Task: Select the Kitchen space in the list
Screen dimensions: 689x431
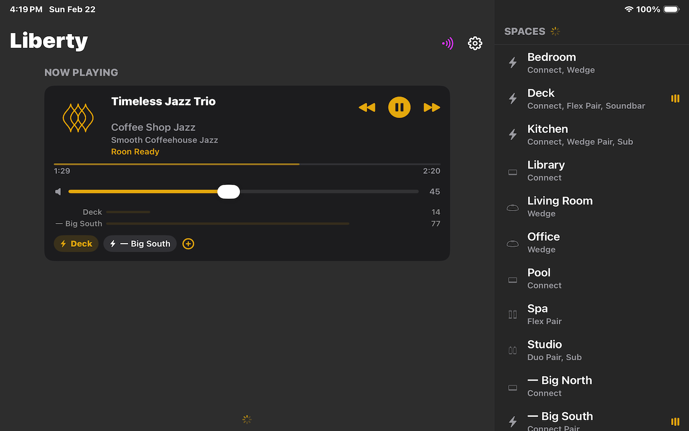Action: click(x=592, y=135)
